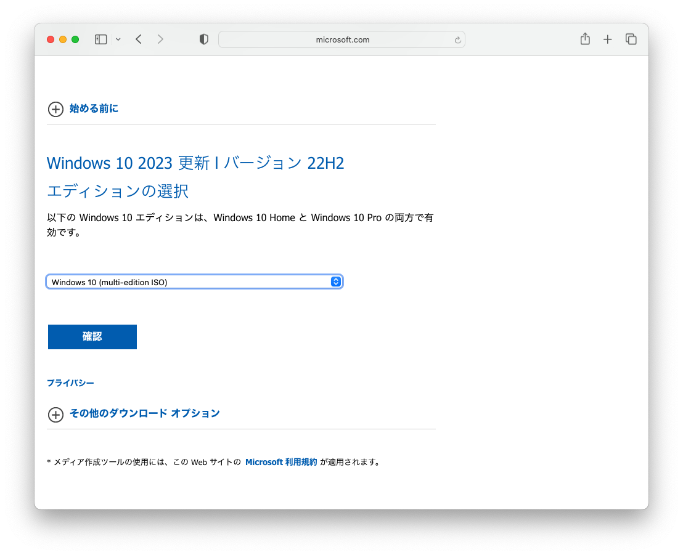Click the privacy shield icon in the toolbar
This screenshot has width=683, height=555.
click(203, 39)
